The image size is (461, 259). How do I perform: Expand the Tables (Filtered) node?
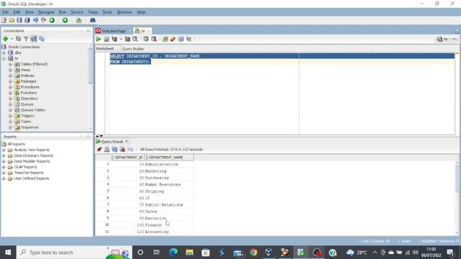(x=11, y=64)
